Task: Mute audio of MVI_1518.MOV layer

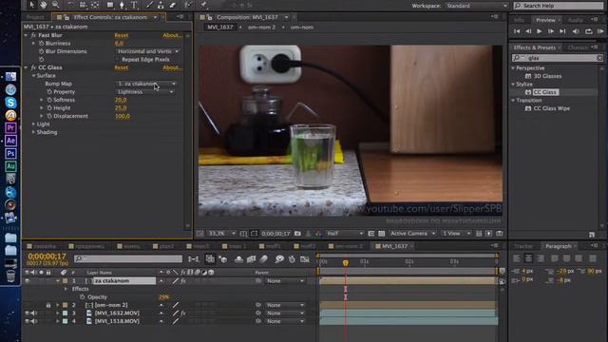Action: (34, 321)
